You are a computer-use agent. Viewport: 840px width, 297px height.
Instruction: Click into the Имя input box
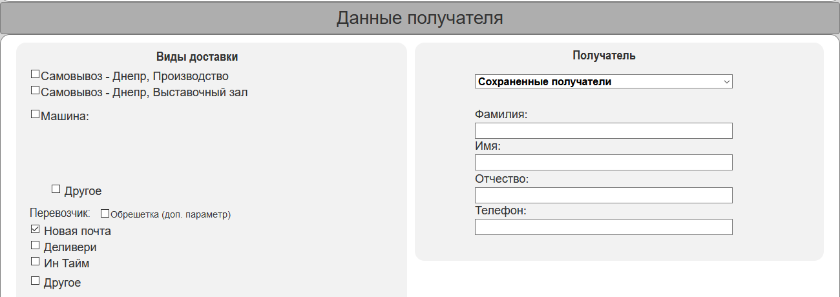pos(604,163)
